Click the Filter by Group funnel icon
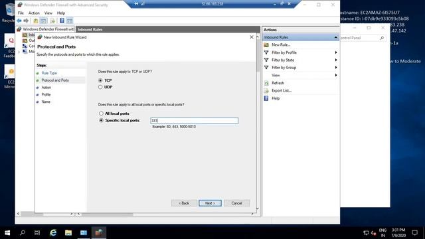Image resolution: width=425 pixels, height=239 pixels. click(266, 68)
